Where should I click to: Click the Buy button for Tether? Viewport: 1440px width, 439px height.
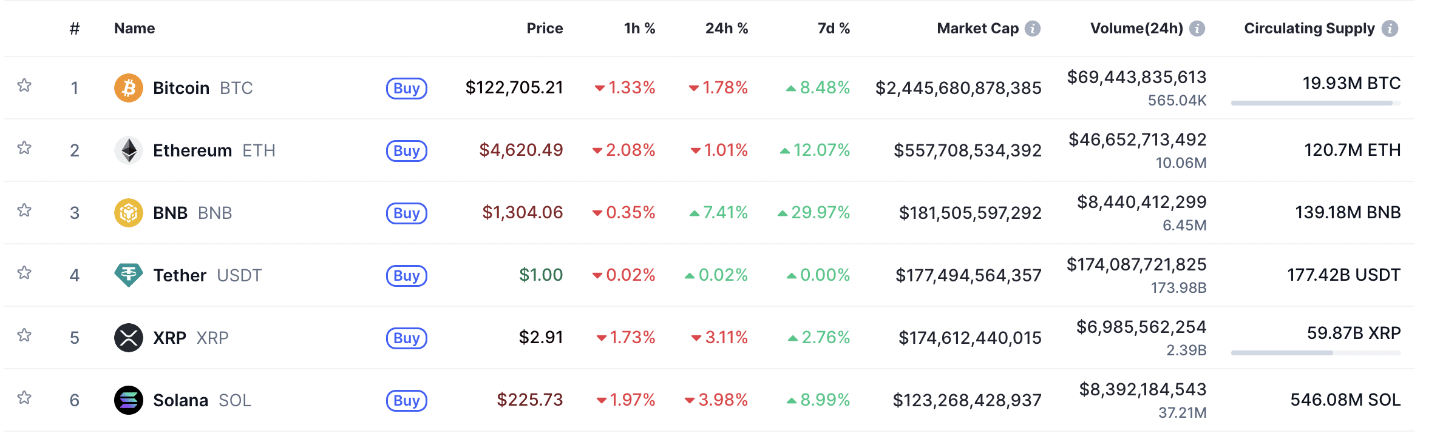point(406,276)
